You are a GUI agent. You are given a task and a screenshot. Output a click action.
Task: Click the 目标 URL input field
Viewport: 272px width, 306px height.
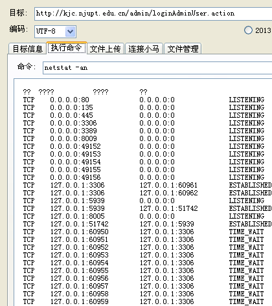click(x=153, y=14)
